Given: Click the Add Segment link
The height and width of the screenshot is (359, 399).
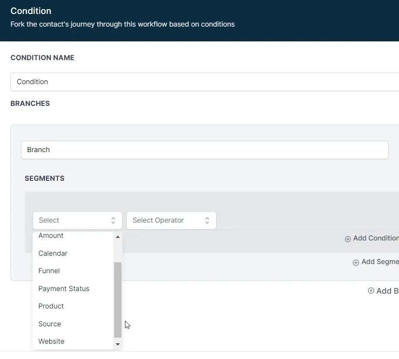Looking at the screenshot, I should click(379, 262).
